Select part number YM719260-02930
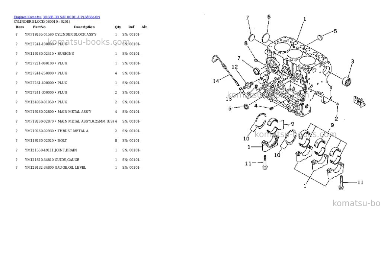This screenshot has height=270, width=381. click(39, 131)
